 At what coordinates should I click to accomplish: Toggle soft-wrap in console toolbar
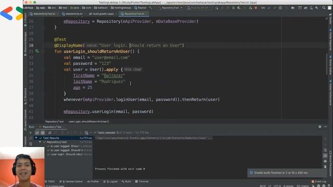coord(325,150)
